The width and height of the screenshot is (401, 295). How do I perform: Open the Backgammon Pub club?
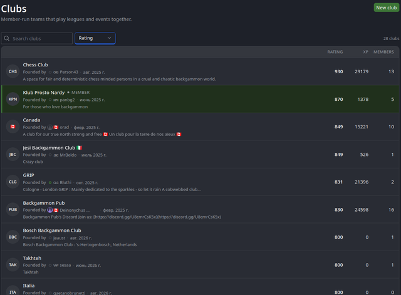click(44, 203)
